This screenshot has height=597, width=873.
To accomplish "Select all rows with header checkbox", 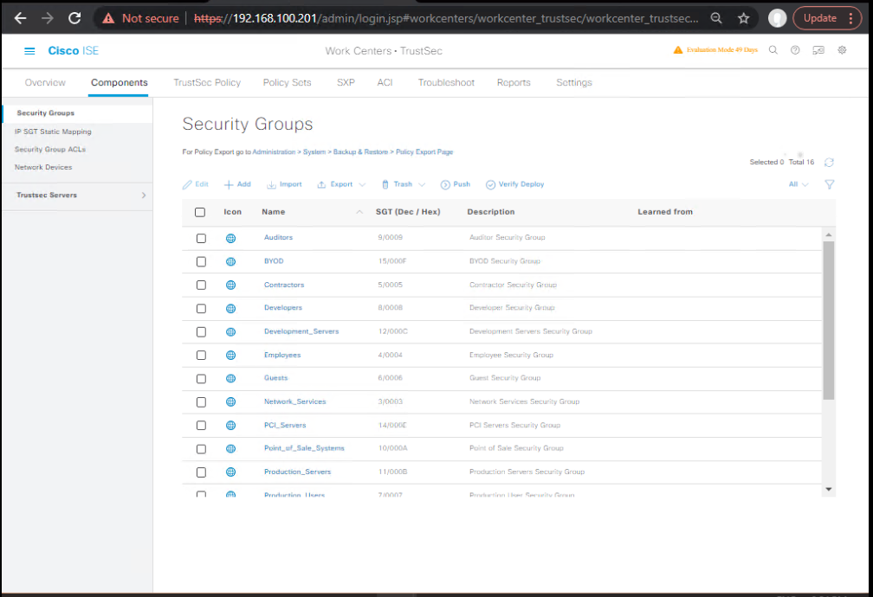I will click(200, 212).
